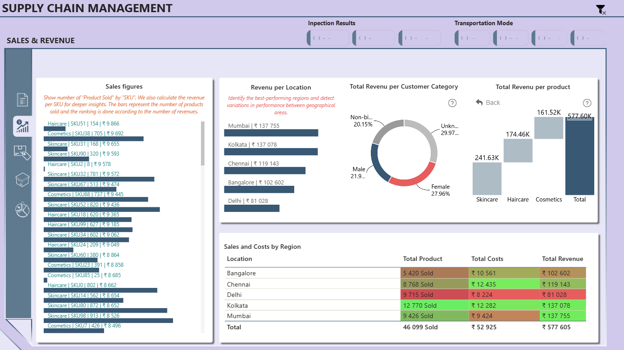The width and height of the screenshot is (624, 350).
Task: Show help tooltip for Total Revenu per product
Action: pos(587,103)
